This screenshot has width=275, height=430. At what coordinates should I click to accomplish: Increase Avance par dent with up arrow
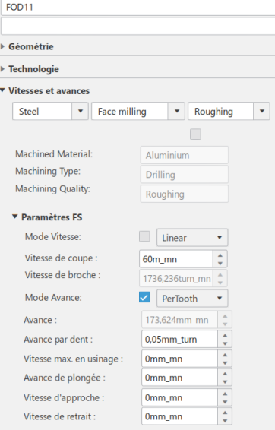[x=225, y=335]
